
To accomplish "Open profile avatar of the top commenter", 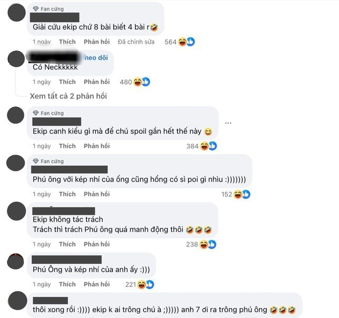I will (x=17, y=13).
